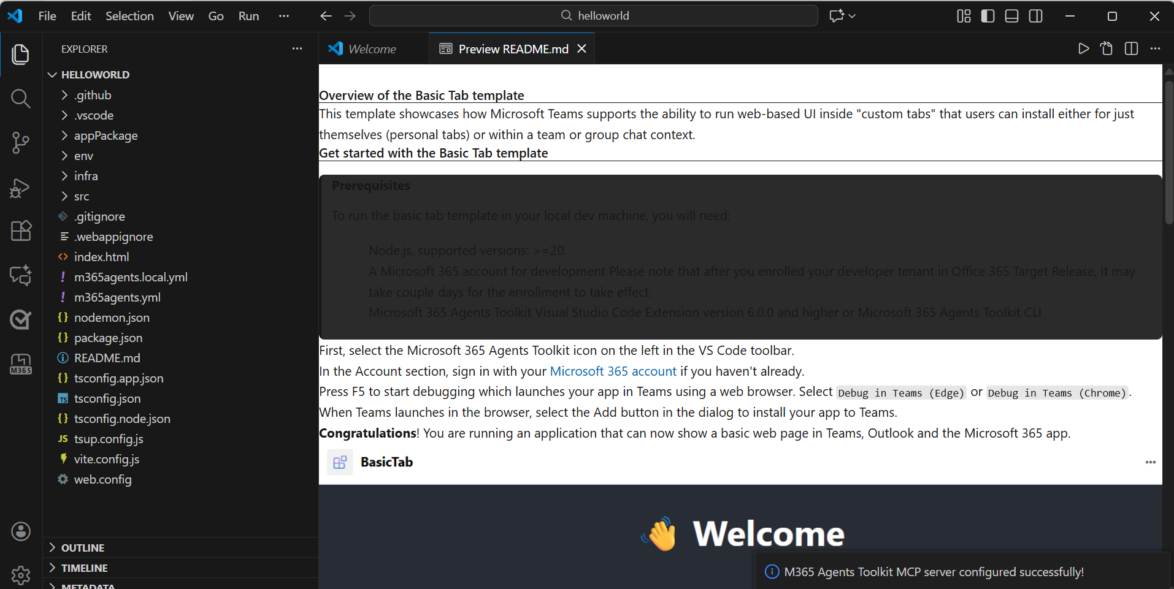Open the Customize Layout control

pos(962,16)
